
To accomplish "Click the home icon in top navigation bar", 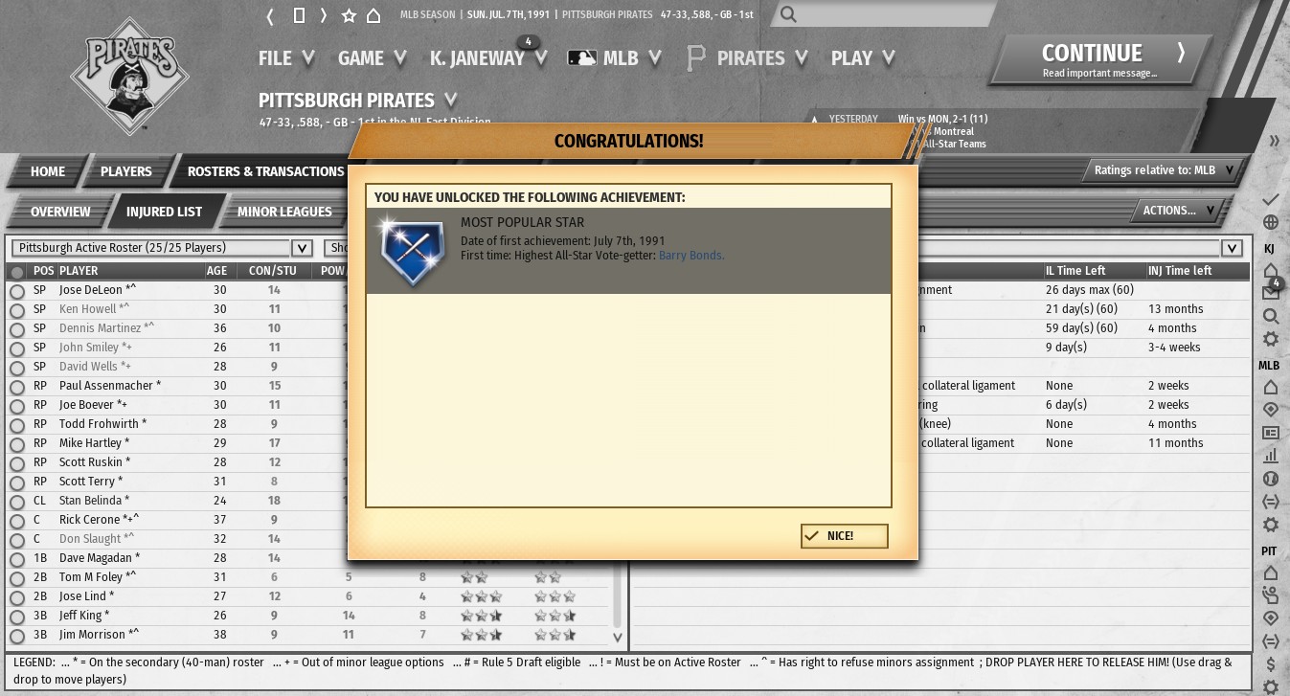I will pyautogui.click(x=373, y=15).
